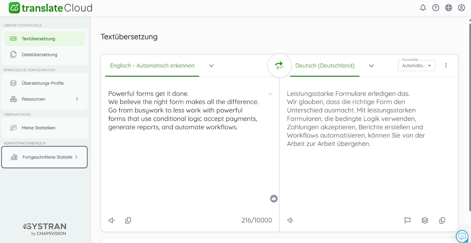Viewport: 471px width, 243px height.
Task: Open the help question mark menu
Action: (x=436, y=8)
